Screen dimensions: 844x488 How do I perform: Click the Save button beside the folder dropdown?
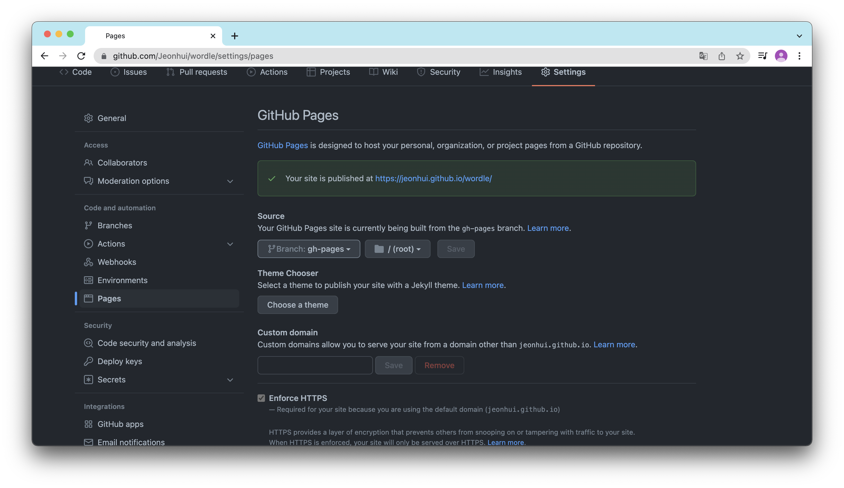(455, 249)
